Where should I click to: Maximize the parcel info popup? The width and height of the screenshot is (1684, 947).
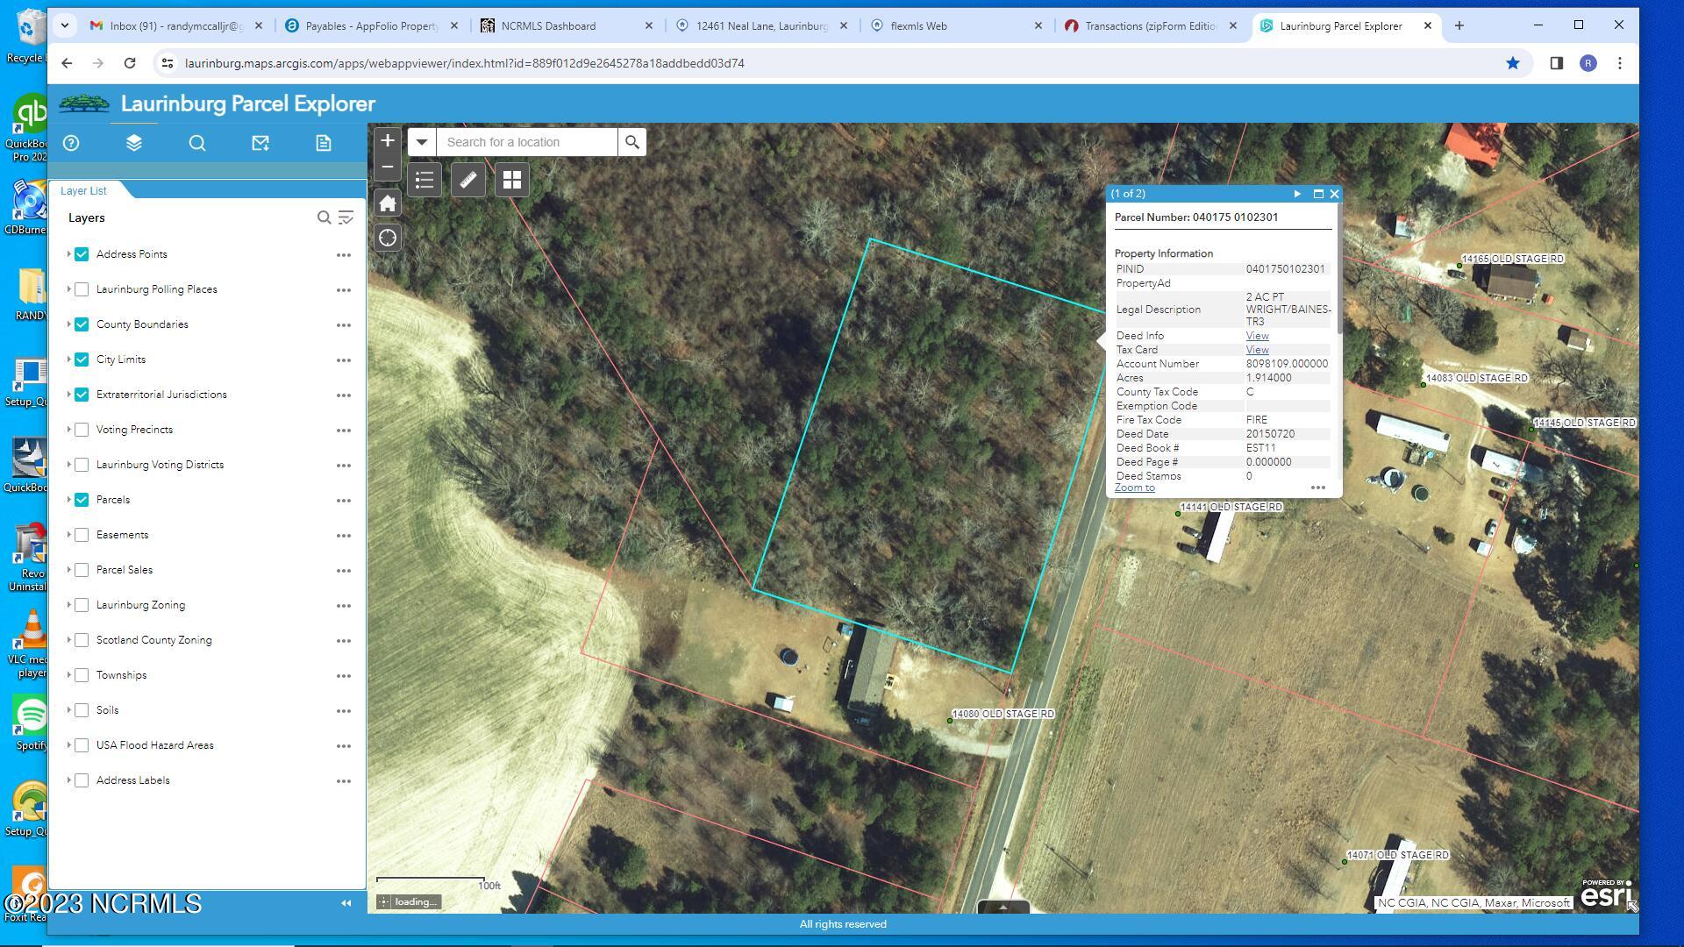(1318, 194)
